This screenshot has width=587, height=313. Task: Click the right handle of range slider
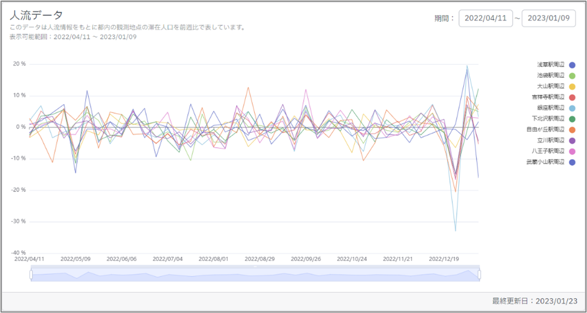click(479, 275)
